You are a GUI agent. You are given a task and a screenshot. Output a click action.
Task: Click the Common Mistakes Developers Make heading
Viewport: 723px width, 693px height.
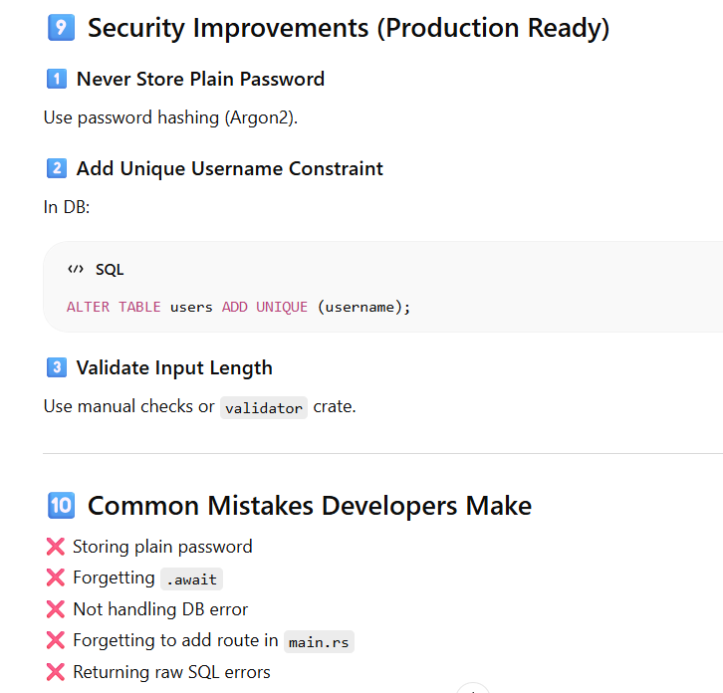pyautogui.click(x=309, y=505)
